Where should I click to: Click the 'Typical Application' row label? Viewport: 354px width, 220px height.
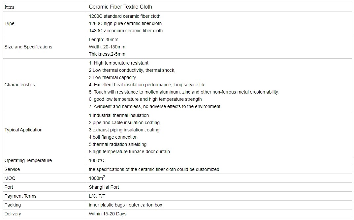23,130
